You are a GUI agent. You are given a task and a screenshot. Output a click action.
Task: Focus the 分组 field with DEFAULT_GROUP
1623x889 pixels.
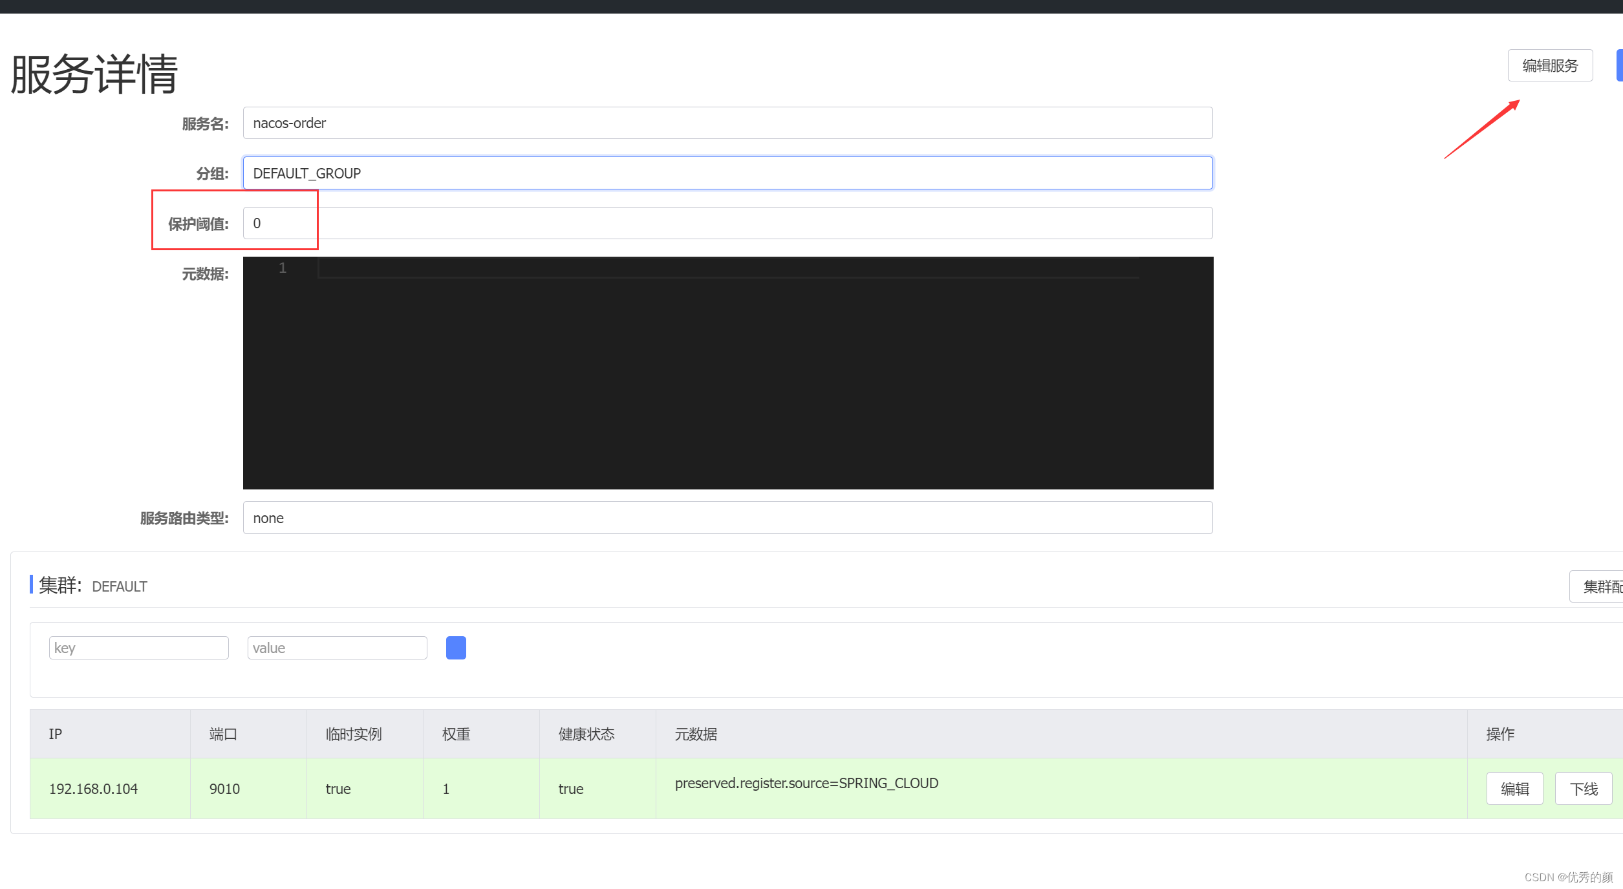pos(727,173)
